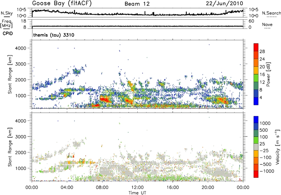Select the "Beam 12" header label

(x=137, y=4)
